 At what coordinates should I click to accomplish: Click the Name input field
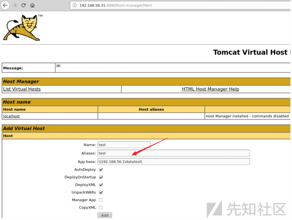click(124, 145)
